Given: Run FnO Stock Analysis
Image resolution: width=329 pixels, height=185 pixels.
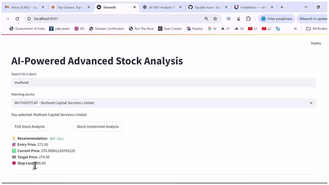Looking at the screenshot, I should pos(30,126).
